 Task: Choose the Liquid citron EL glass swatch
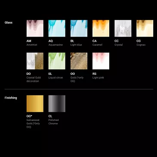[x=57, y=61]
